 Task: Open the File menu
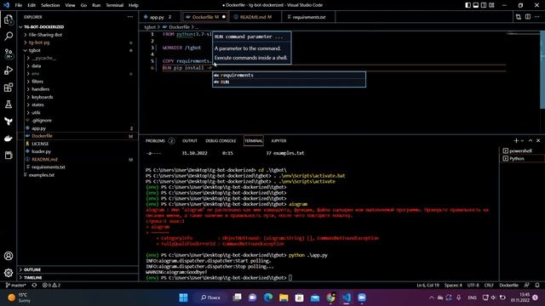(19, 5)
